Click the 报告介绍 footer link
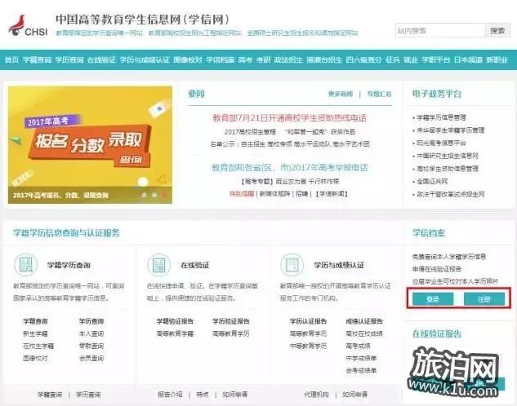 (170, 394)
